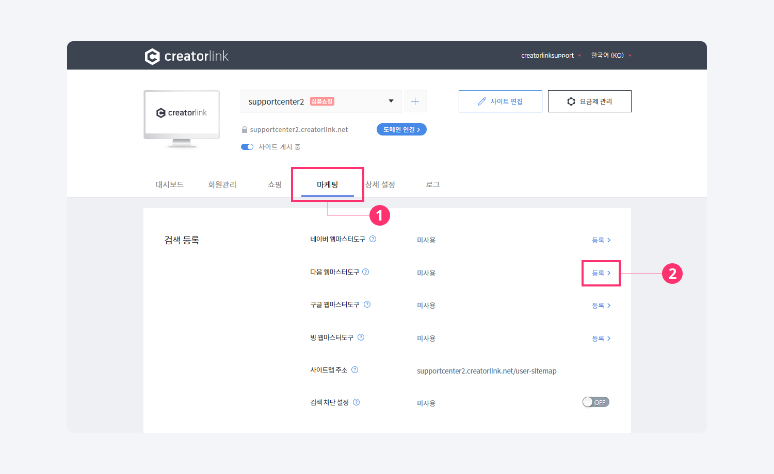Click help icon next to 네이버 웹마스터도구
The image size is (774, 474).
(x=373, y=239)
